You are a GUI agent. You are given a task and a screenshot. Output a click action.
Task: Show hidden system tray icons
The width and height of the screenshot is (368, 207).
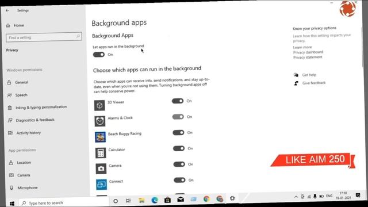(x=296, y=197)
